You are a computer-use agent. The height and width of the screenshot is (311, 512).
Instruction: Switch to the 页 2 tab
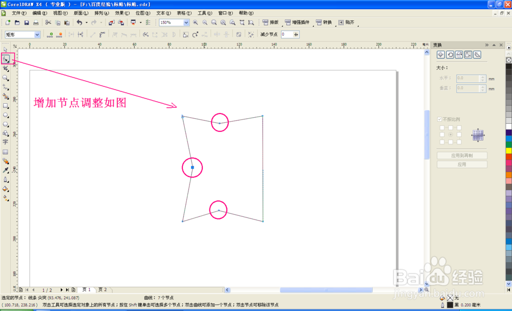click(102, 289)
